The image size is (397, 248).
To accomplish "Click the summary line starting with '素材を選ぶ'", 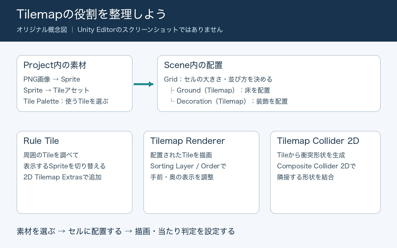I will 126,231.
